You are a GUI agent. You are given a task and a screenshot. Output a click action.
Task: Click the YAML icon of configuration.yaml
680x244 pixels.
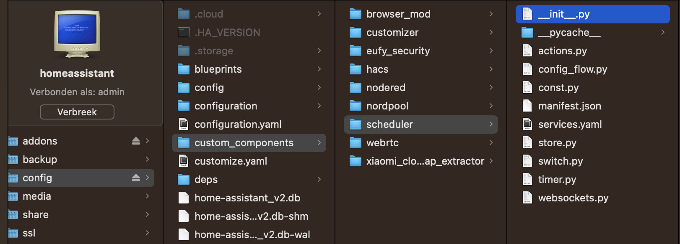point(183,124)
